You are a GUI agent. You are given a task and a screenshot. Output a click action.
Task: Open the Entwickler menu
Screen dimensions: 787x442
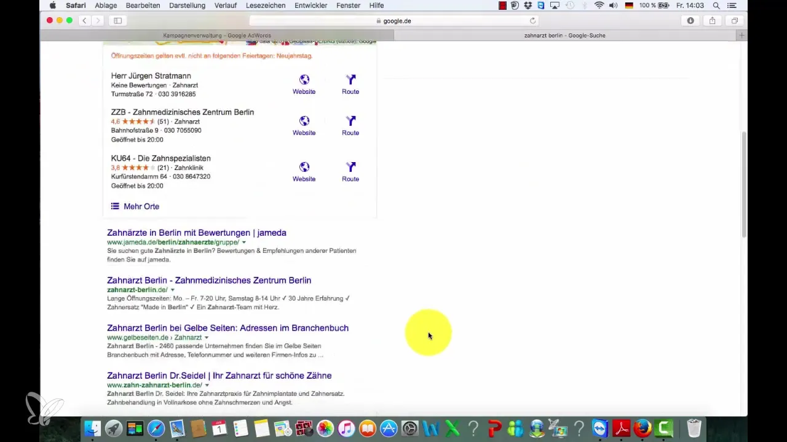pos(311,6)
